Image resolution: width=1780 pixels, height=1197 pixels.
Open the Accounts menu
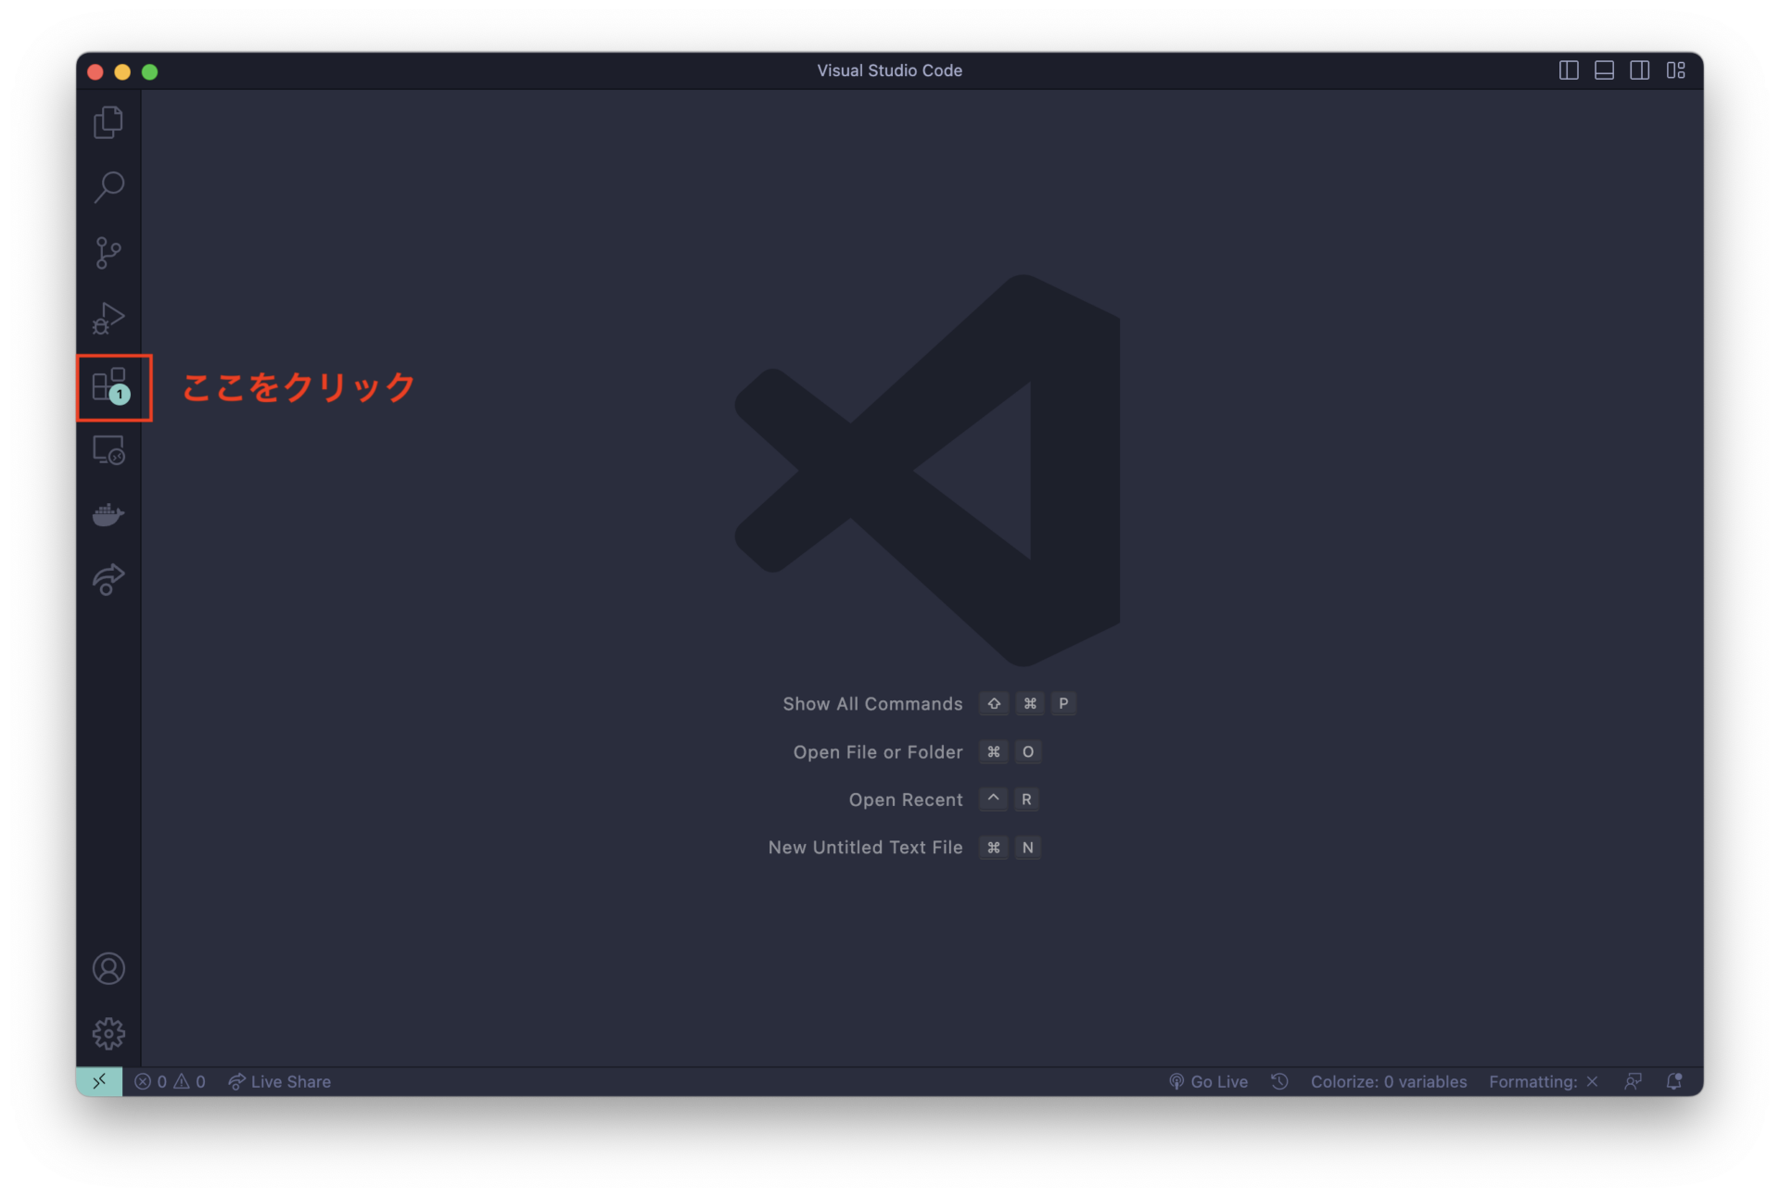pos(108,969)
